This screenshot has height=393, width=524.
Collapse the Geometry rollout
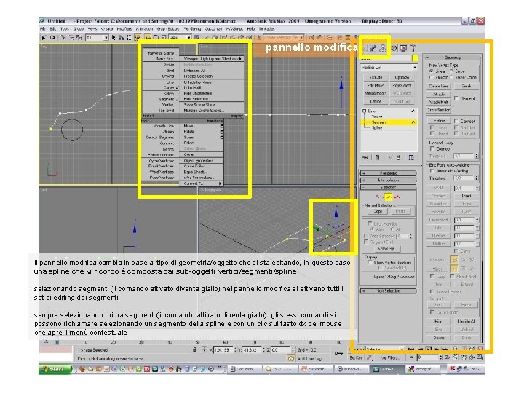pos(453,57)
